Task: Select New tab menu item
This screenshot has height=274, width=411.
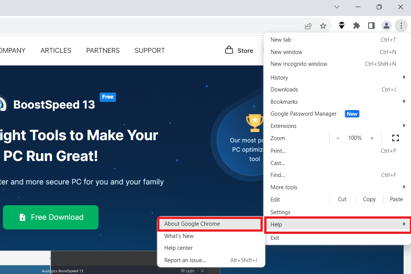Action: tap(337, 39)
